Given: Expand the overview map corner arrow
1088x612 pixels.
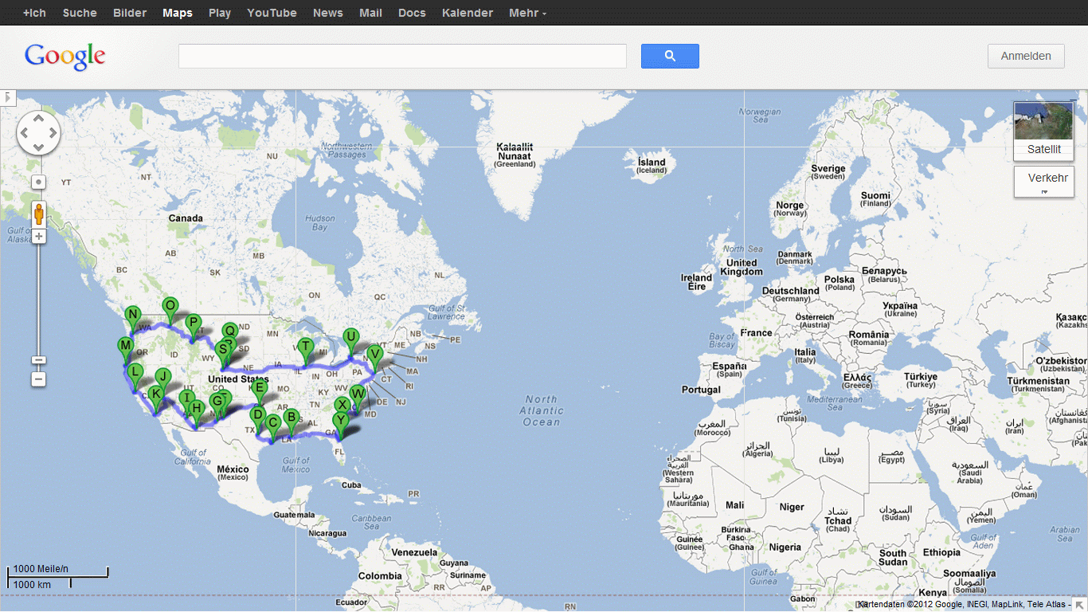Looking at the screenshot, I should tap(1080, 605).
